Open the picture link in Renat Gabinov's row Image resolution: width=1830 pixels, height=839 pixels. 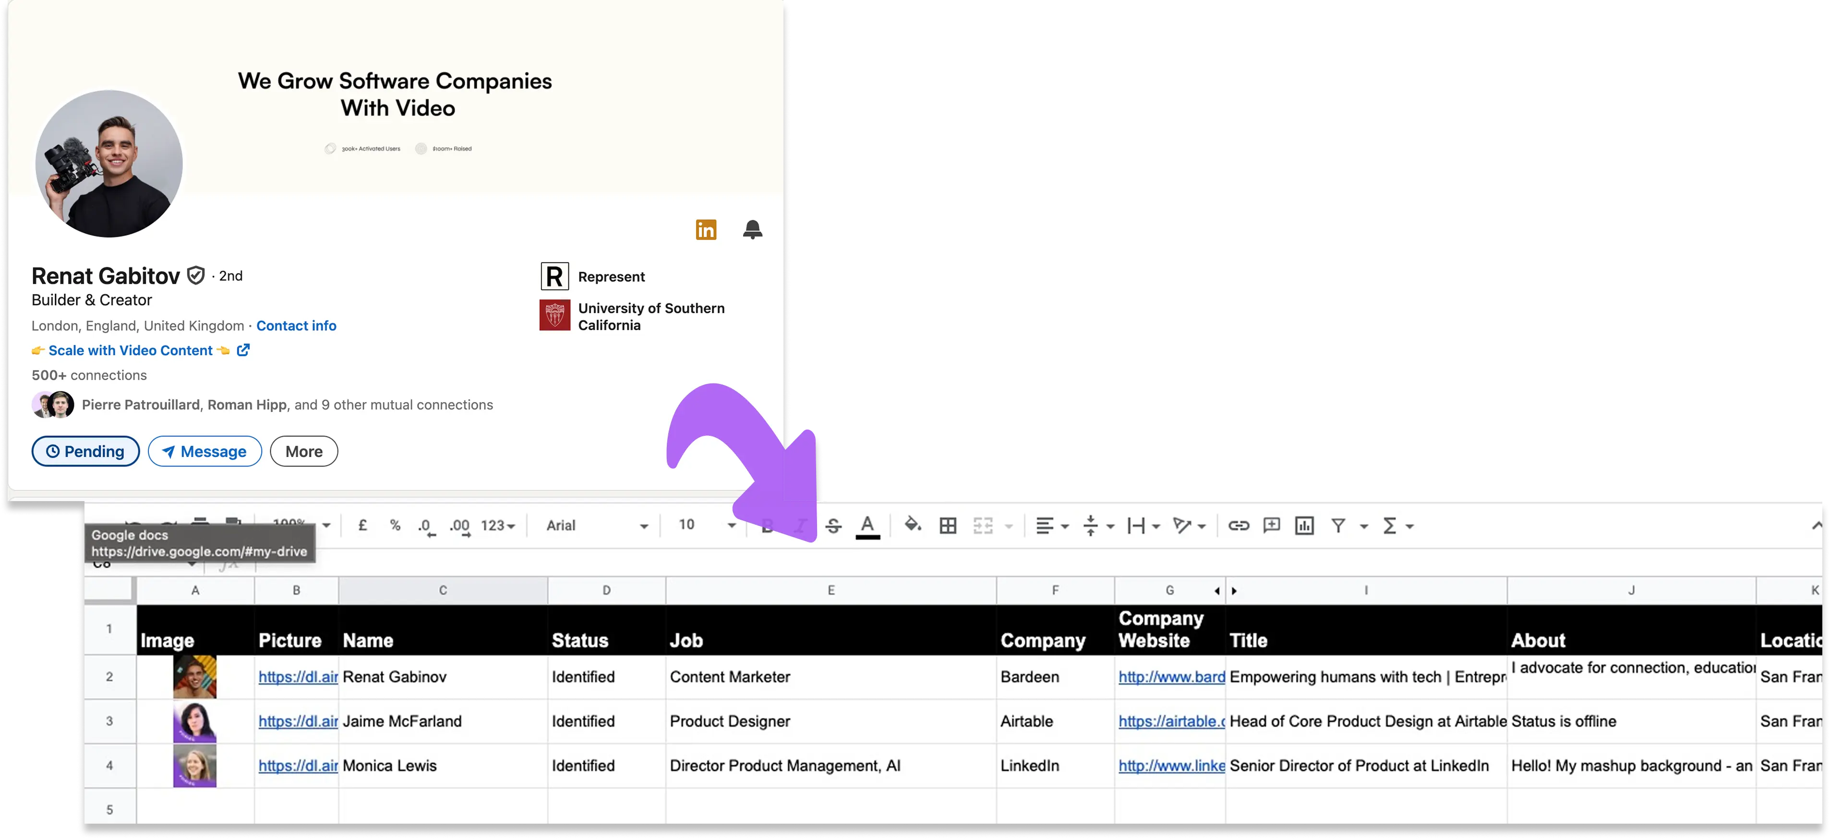[x=298, y=676]
